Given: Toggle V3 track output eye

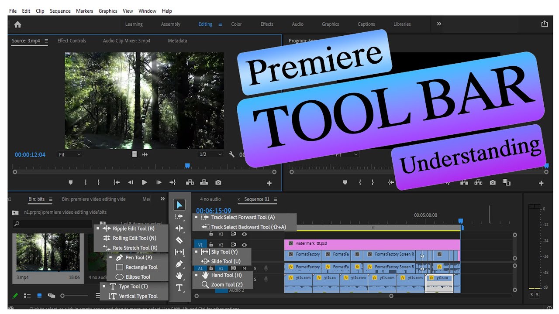Looking at the screenshot, I should [x=244, y=234].
